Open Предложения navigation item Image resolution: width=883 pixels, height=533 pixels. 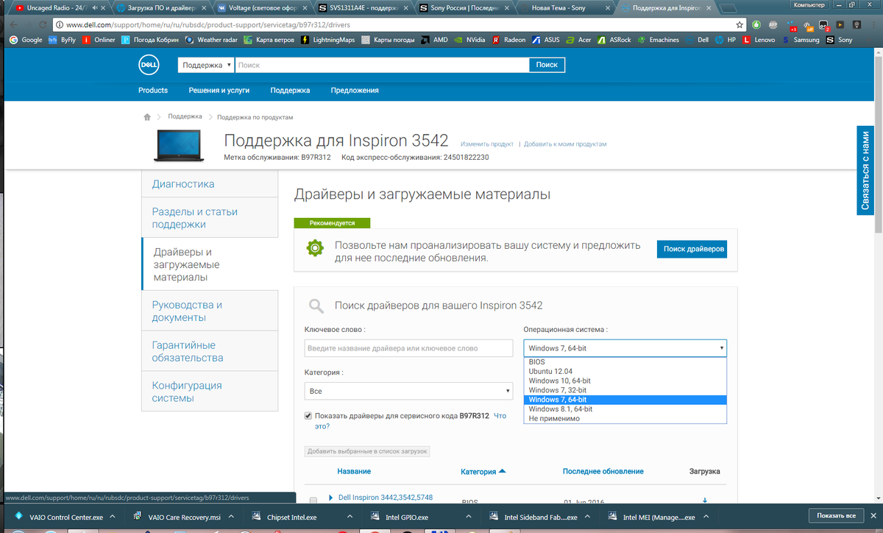point(355,91)
